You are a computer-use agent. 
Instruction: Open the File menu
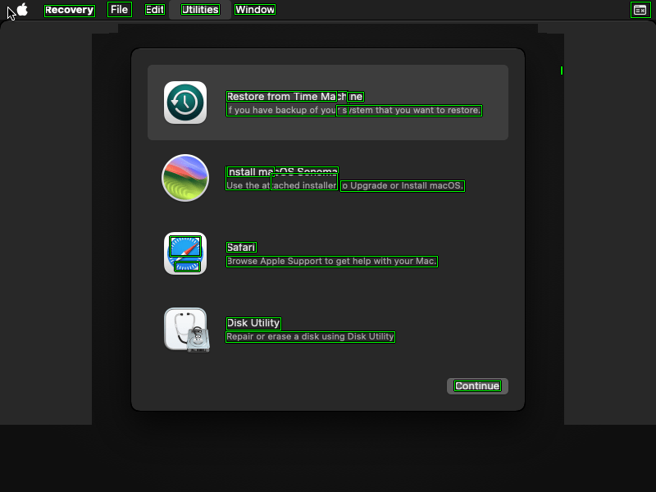(x=120, y=10)
